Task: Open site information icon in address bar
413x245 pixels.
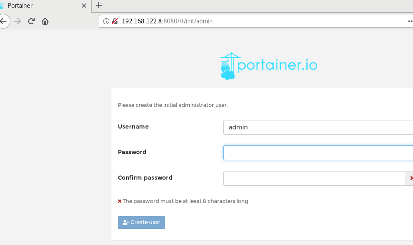Action: point(106,21)
